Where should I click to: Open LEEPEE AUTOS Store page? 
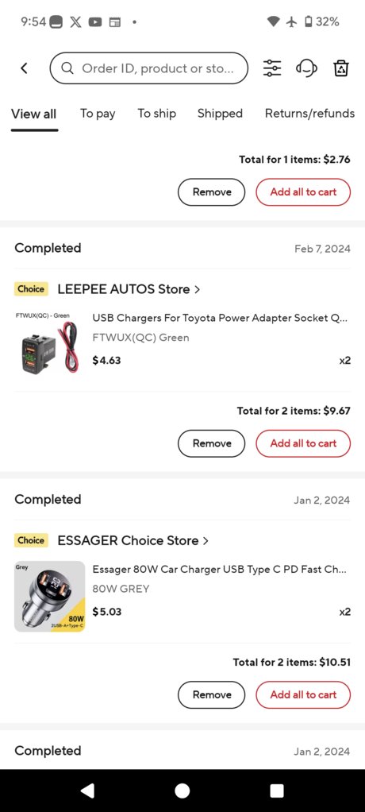coord(129,289)
